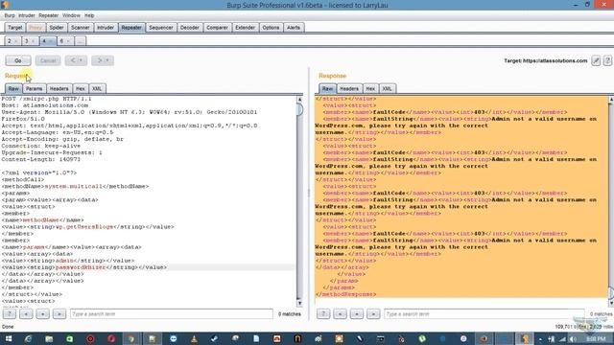Open the history-forward dropdown arrow

(x=108, y=60)
